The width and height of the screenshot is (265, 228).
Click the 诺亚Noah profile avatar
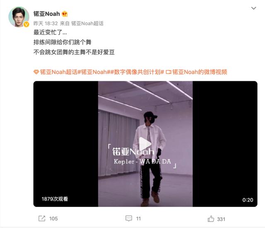coord(19,17)
